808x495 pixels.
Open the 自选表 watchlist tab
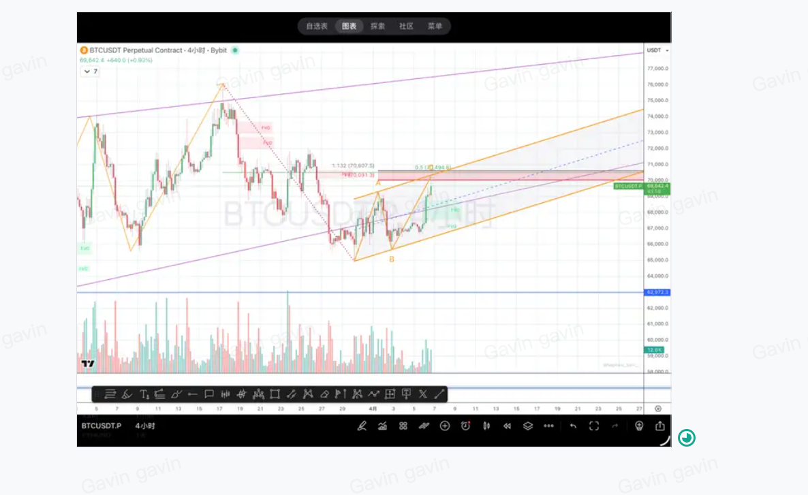(316, 27)
